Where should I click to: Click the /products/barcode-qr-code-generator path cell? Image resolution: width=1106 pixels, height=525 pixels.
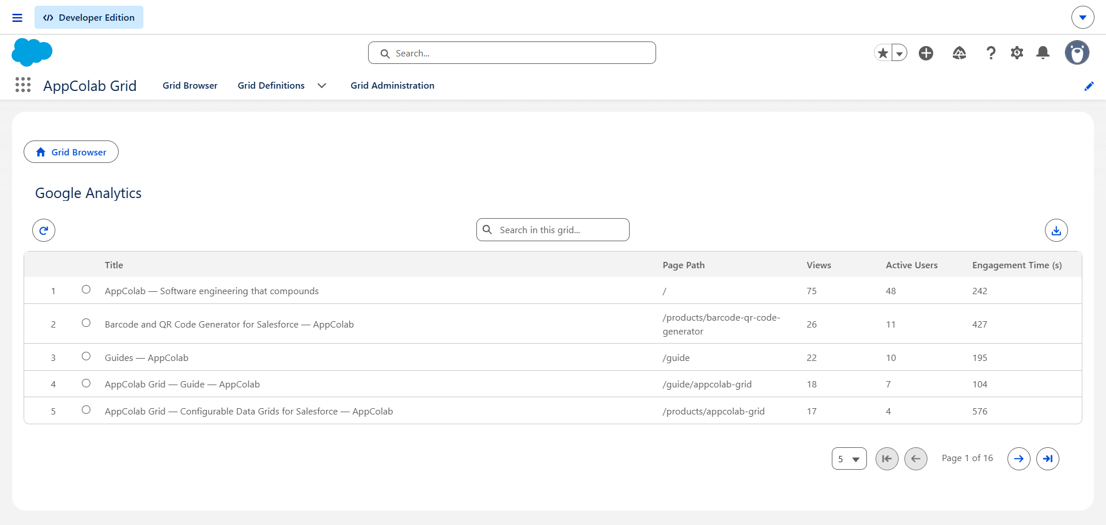721,325
